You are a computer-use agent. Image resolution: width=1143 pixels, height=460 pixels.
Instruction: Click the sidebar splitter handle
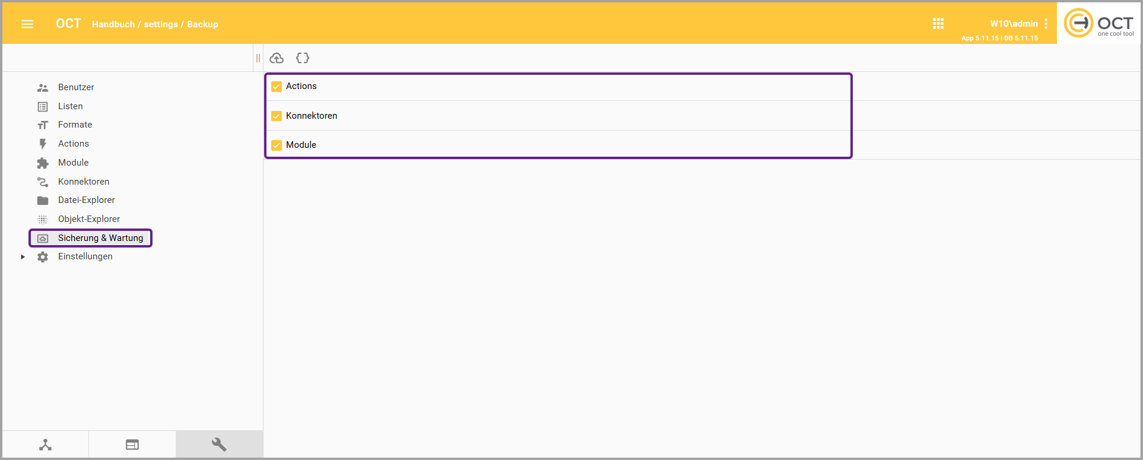click(x=258, y=58)
